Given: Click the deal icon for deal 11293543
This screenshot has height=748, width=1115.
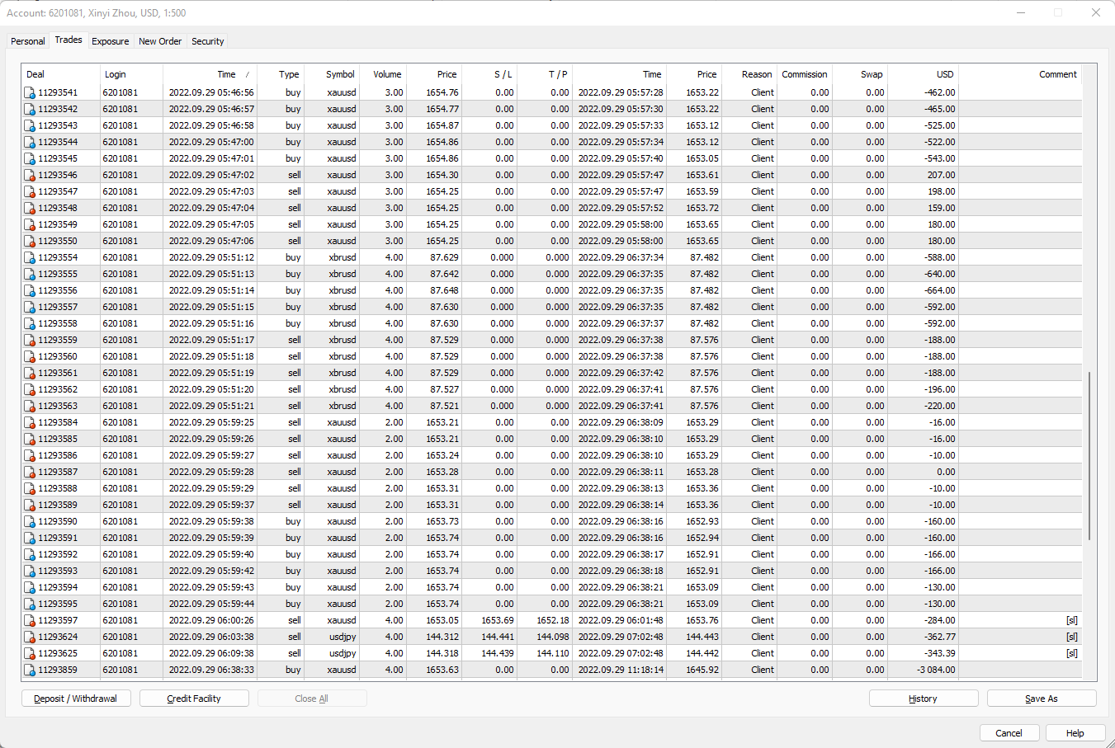Looking at the screenshot, I should click(30, 125).
